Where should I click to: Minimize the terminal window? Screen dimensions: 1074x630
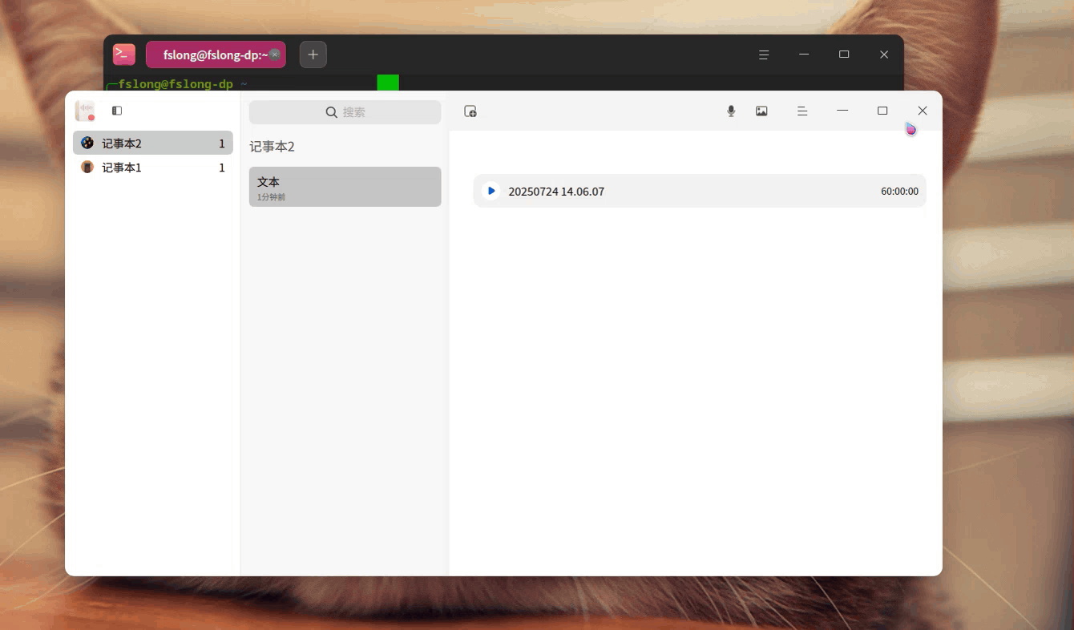coord(804,55)
